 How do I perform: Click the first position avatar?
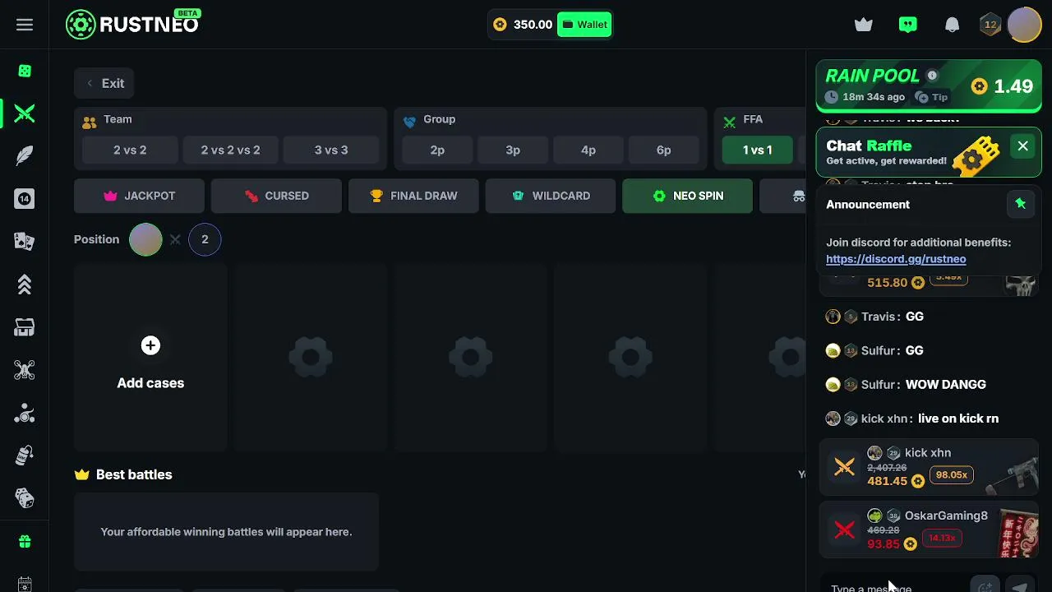(x=145, y=239)
